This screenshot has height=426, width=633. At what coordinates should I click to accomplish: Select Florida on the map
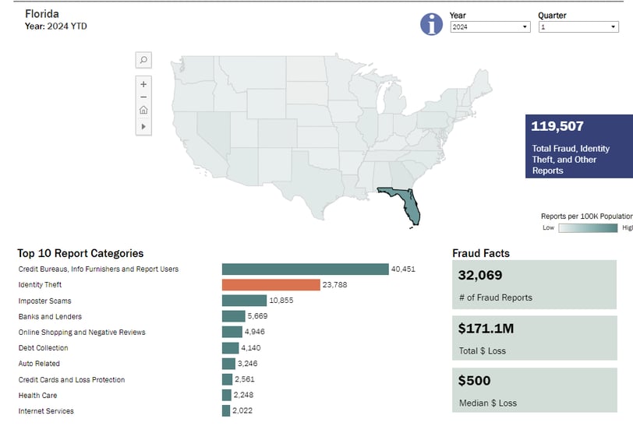408,203
